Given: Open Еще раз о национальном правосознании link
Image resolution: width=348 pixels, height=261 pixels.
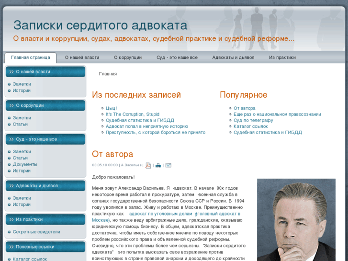Looking at the screenshot, I should (x=277, y=114).
